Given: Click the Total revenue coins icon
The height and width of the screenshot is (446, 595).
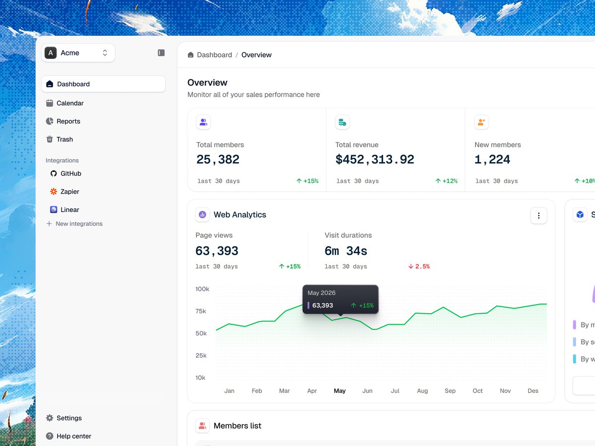Looking at the screenshot, I should [x=342, y=122].
